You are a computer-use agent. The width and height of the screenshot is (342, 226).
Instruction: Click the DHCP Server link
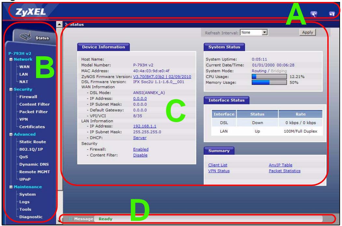coord(140,138)
